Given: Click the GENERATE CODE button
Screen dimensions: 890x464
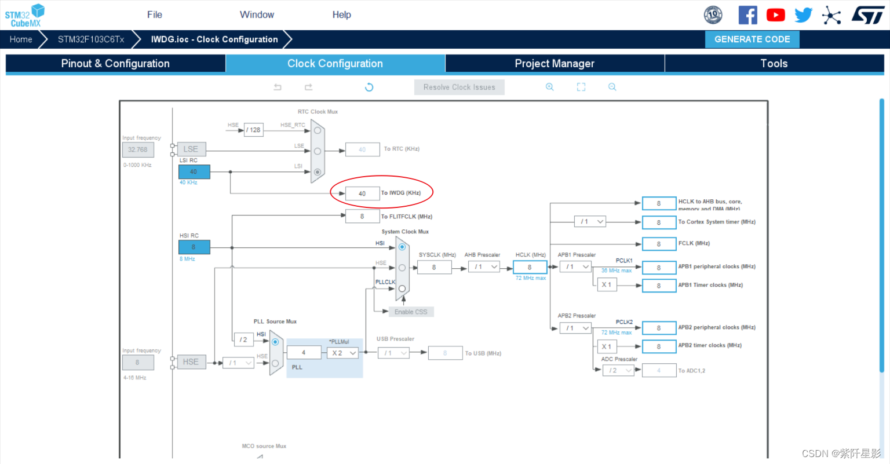Looking at the screenshot, I should (x=752, y=39).
